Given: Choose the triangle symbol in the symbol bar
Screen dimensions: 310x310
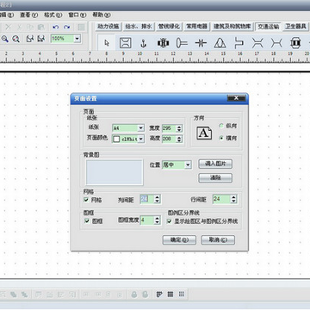Looking at the screenshot, I should pyautogui.click(x=220, y=43).
